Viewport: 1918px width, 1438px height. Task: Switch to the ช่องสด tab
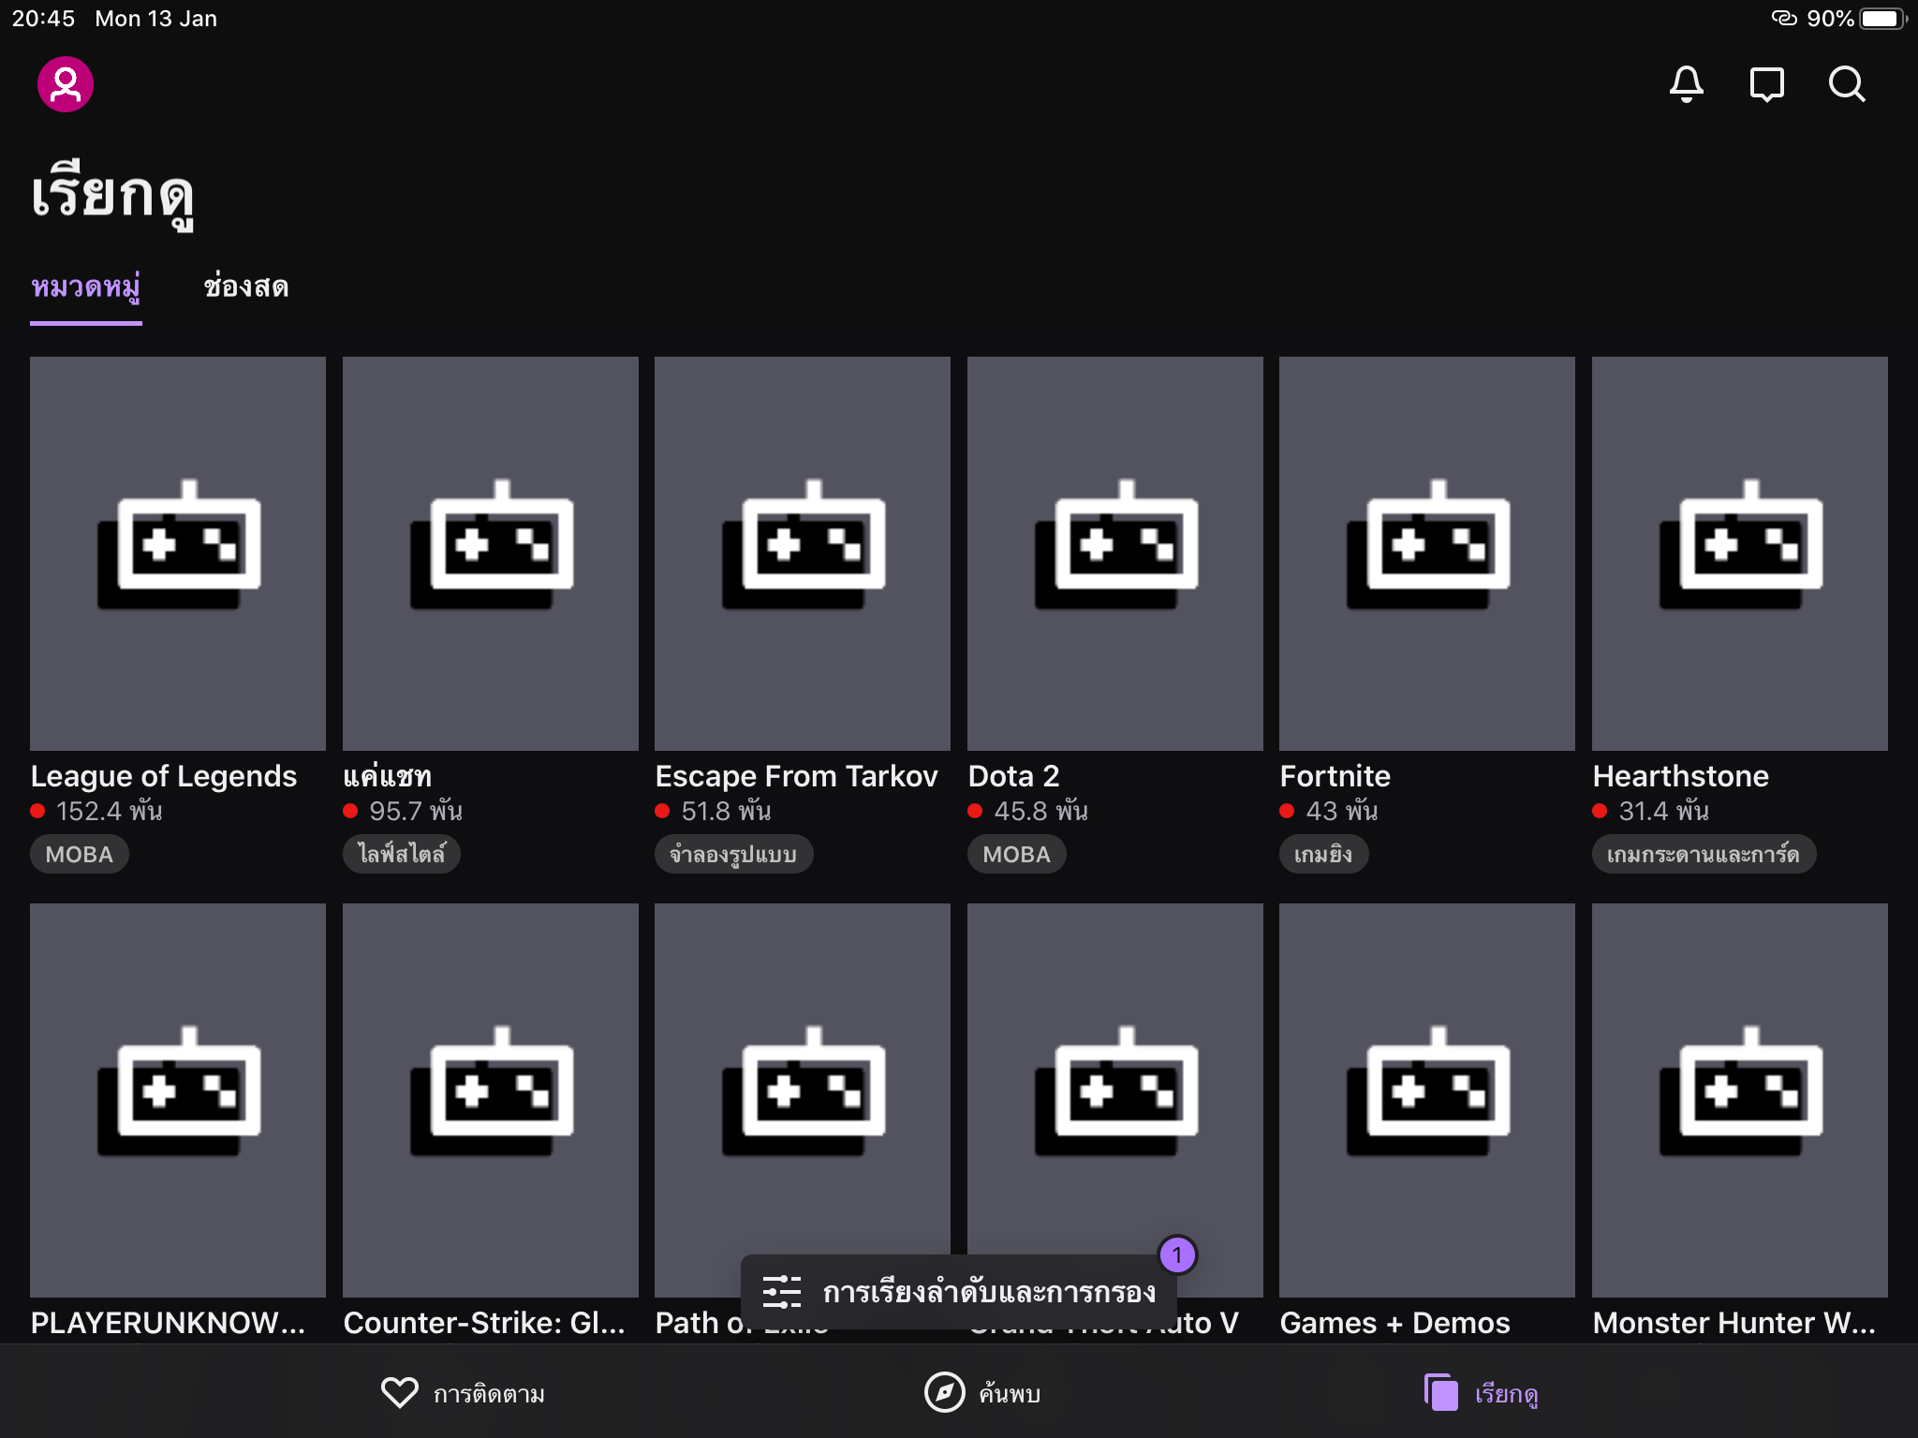[245, 286]
